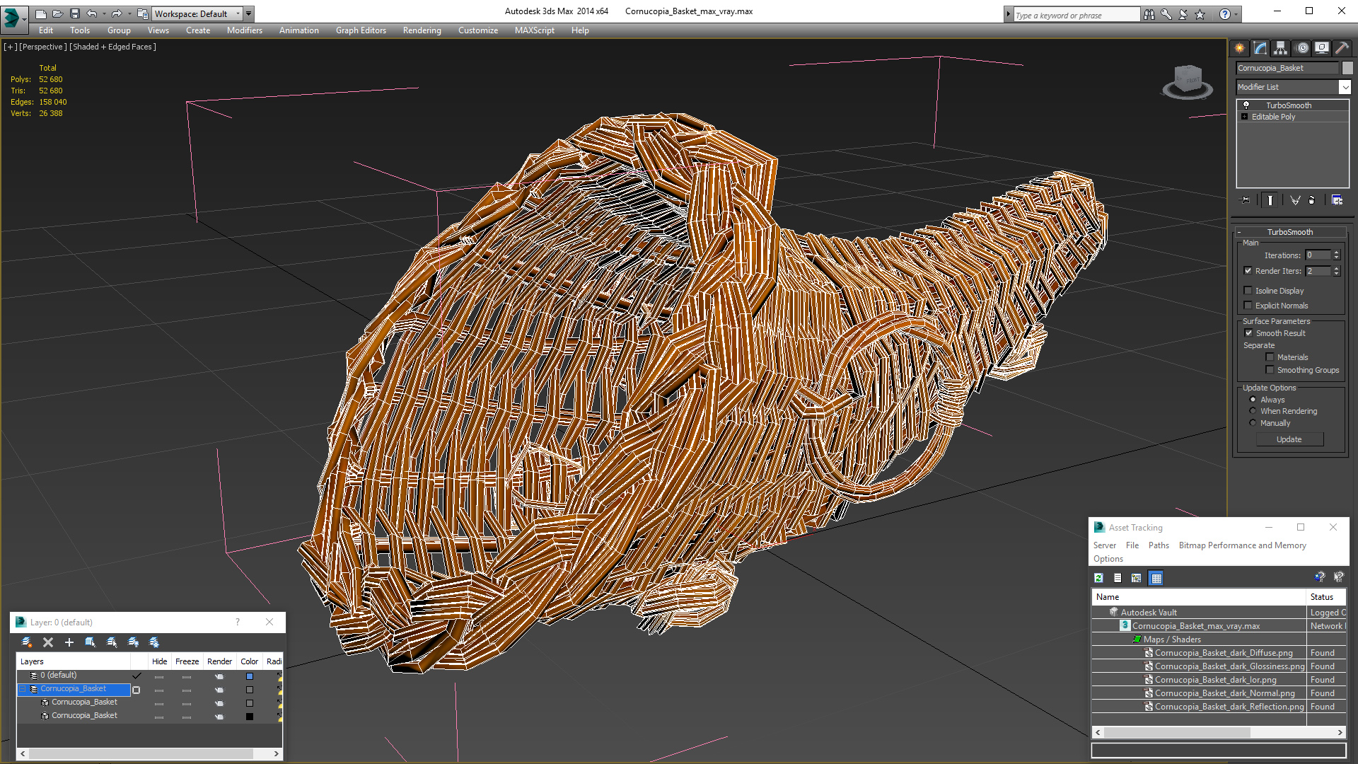Image resolution: width=1358 pixels, height=764 pixels.
Task: Click the Cornucopia_Basket object name field
Action: point(1287,68)
